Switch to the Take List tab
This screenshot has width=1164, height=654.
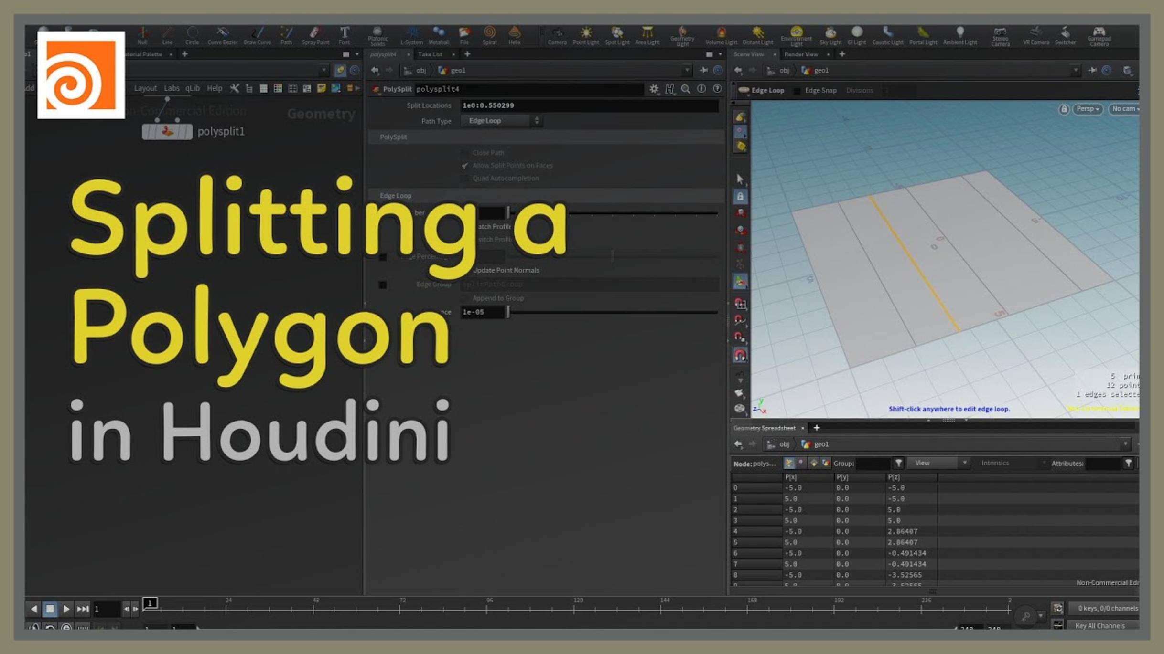click(430, 54)
